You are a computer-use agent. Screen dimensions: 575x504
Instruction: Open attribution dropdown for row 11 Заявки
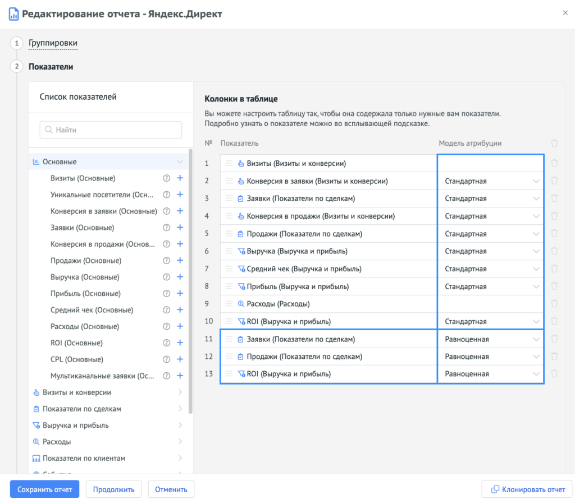pos(490,339)
